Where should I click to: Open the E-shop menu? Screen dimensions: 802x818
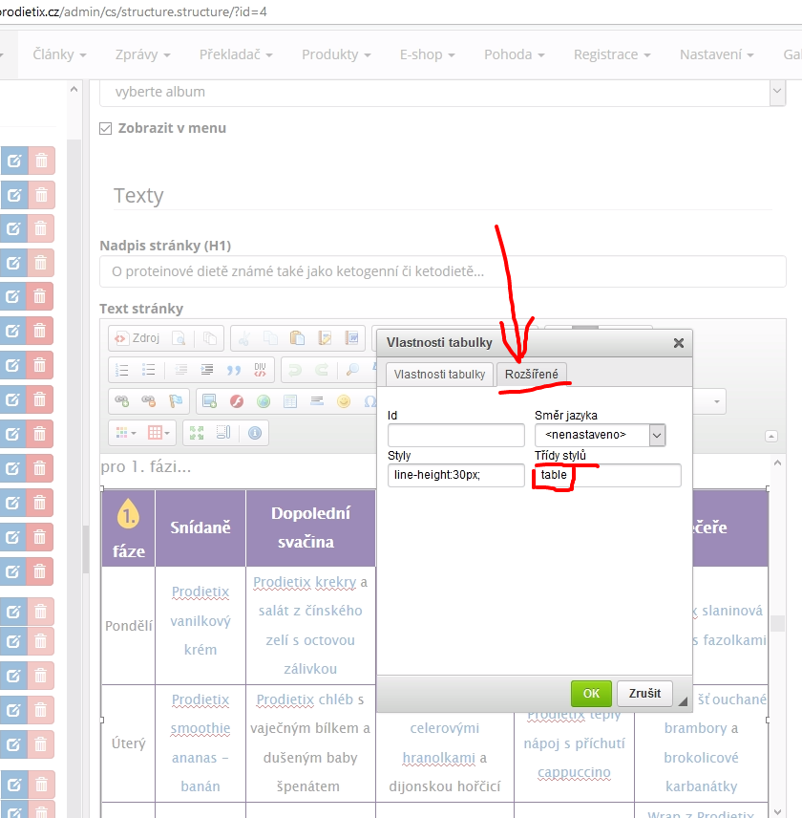pyautogui.click(x=428, y=54)
